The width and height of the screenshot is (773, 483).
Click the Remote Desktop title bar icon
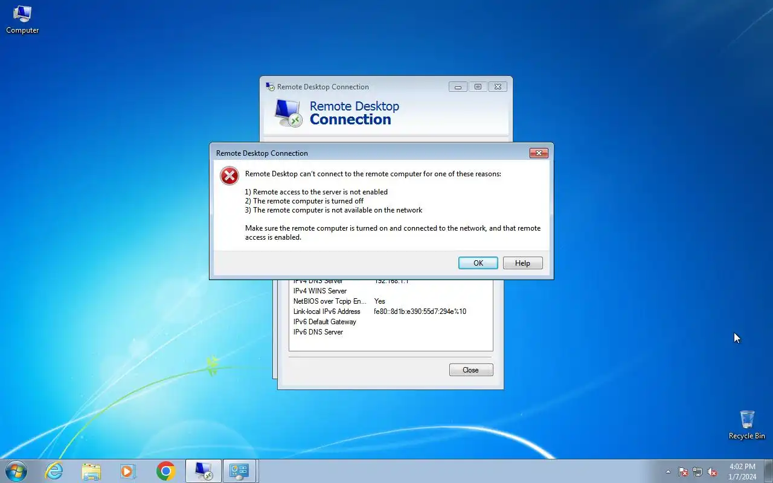pos(270,87)
